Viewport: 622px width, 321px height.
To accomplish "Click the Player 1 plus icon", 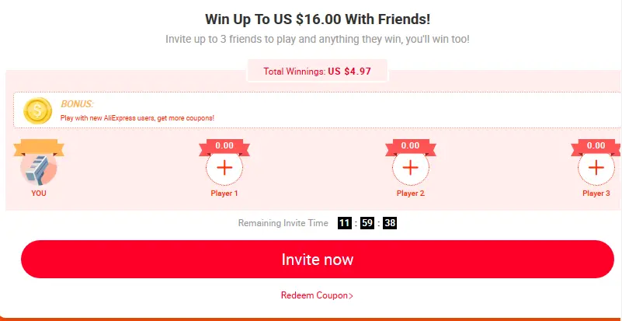I will (224, 168).
